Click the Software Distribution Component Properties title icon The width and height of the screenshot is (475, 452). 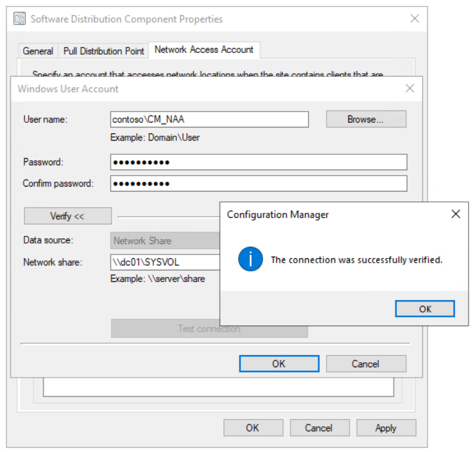(20, 19)
